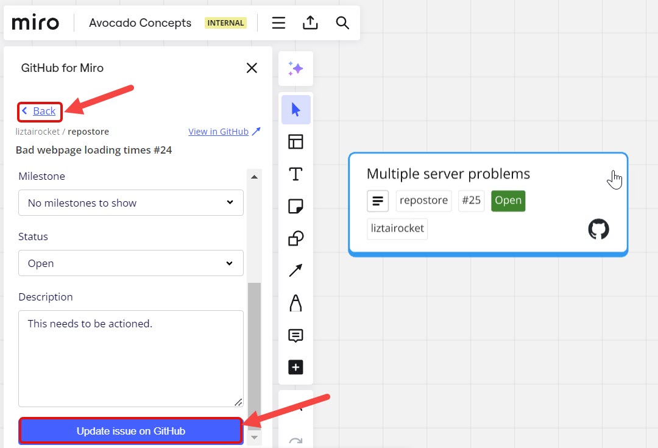This screenshot has width=658, height=448.
Task: Select the sticky note tool
Action: [x=295, y=207]
